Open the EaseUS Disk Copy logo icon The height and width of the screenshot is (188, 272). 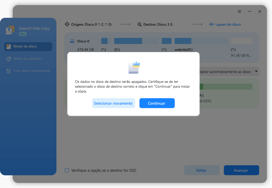[x=10, y=30]
